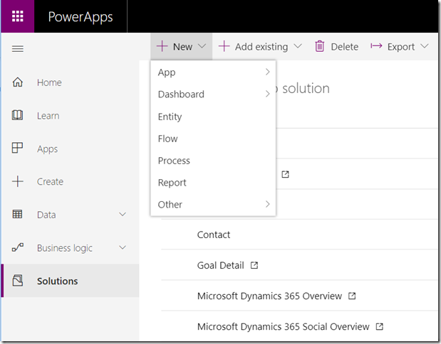
Task: Click the Learn book icon
Action: coord(18,116)
